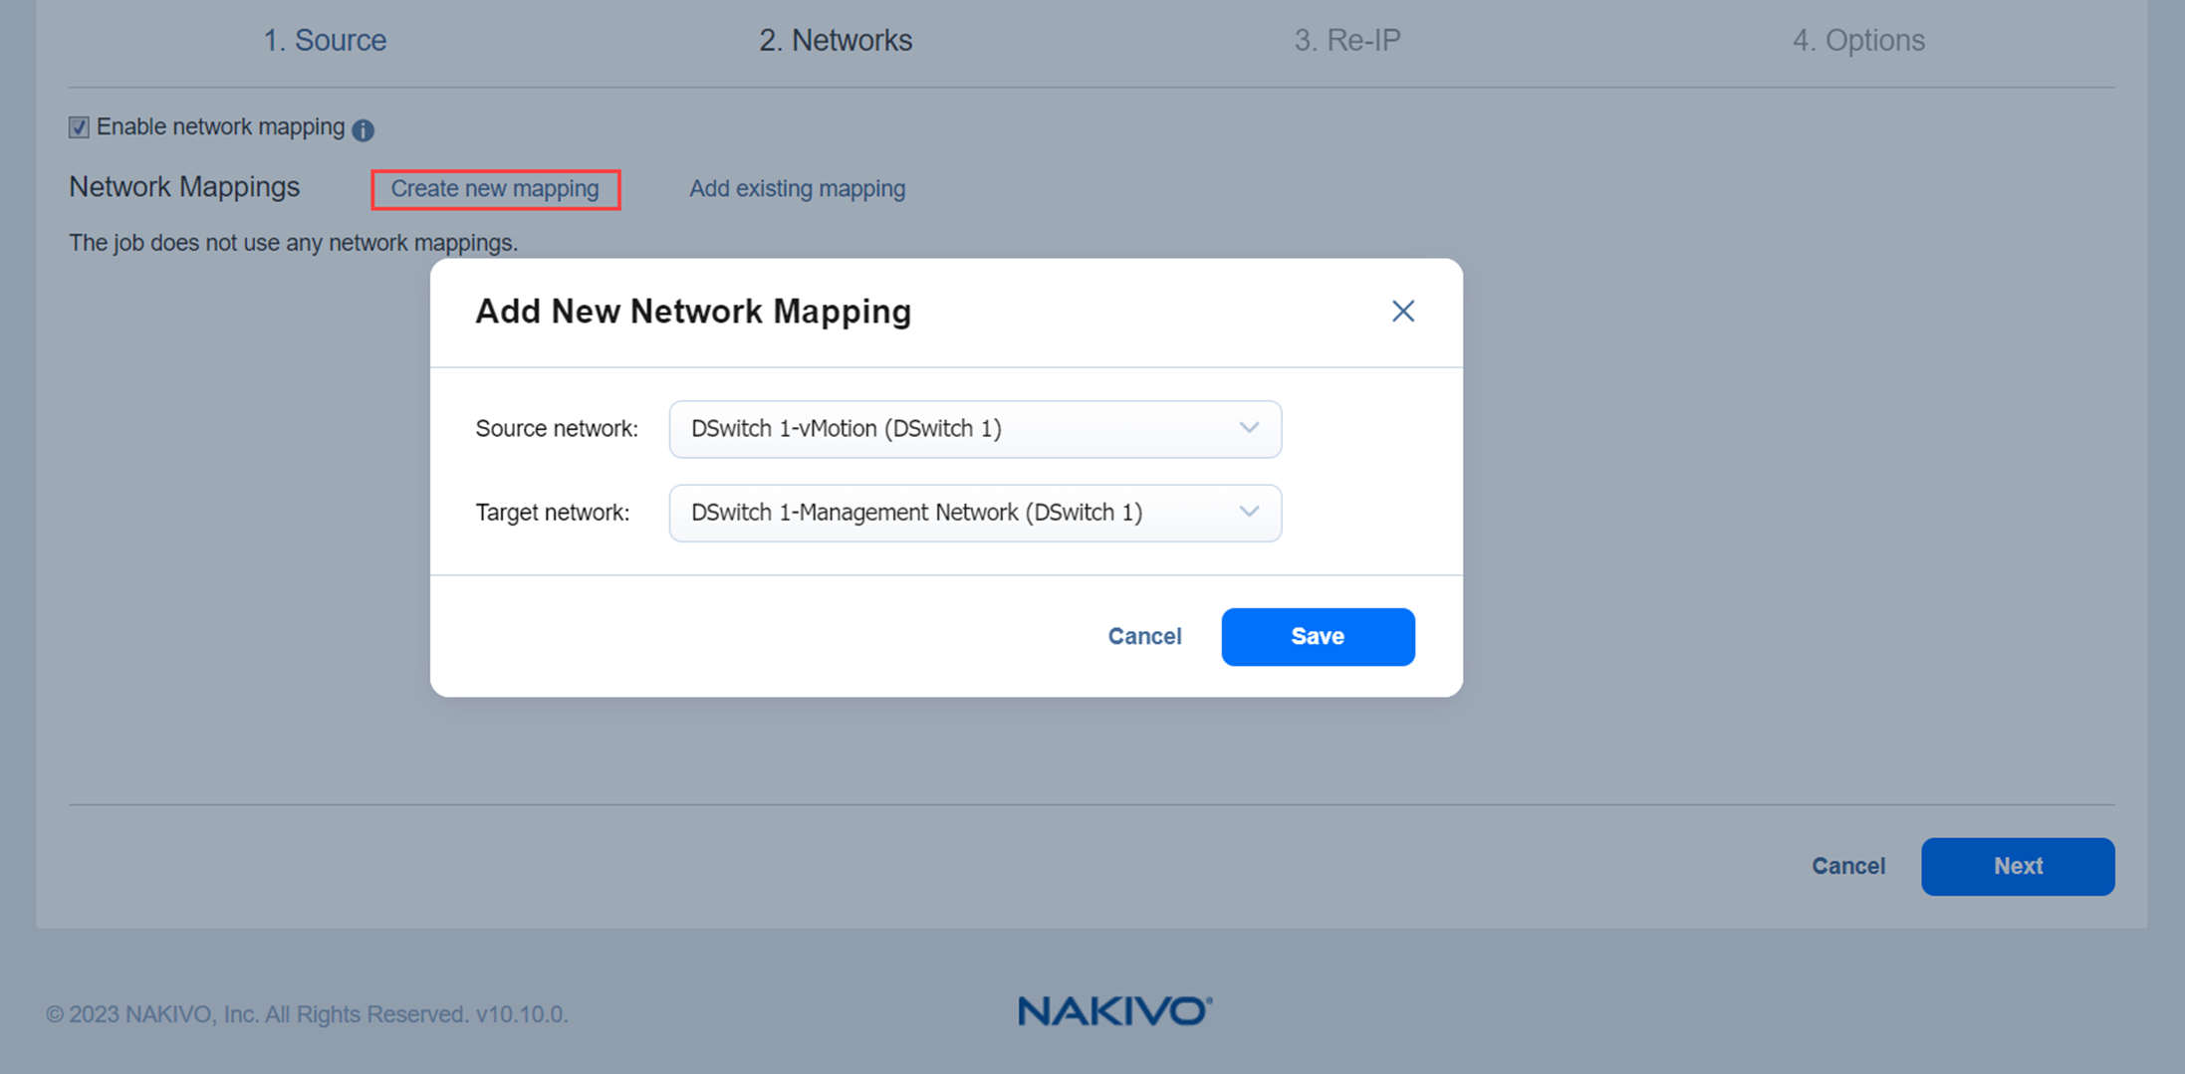This screenshot has width=2185, height=1074.
Task: Click the Add existing mapping link
Action: (x=797, y=189)
